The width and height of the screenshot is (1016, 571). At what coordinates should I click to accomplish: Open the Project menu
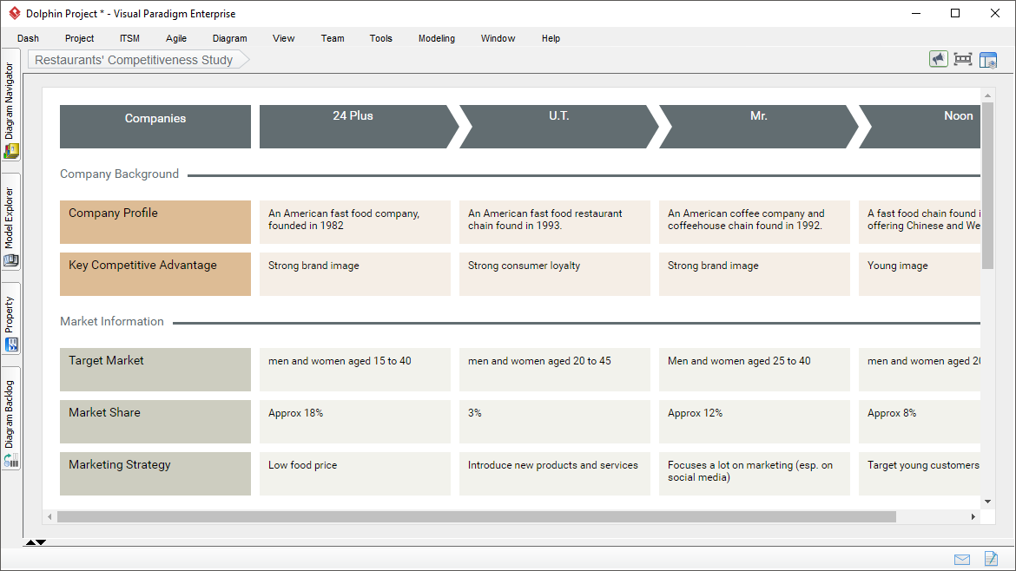[79, 38]
